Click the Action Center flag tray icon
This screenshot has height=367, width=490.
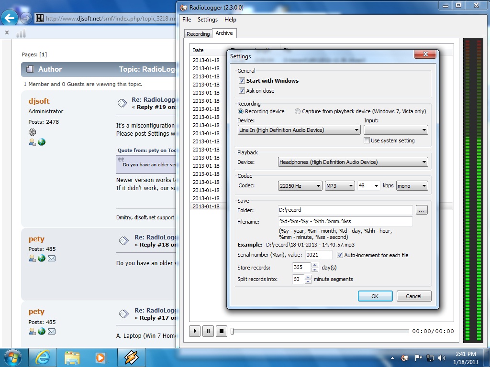[x=418, y=358]
